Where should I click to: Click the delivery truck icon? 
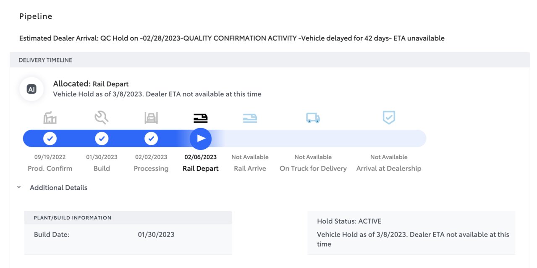coord(313,119)
